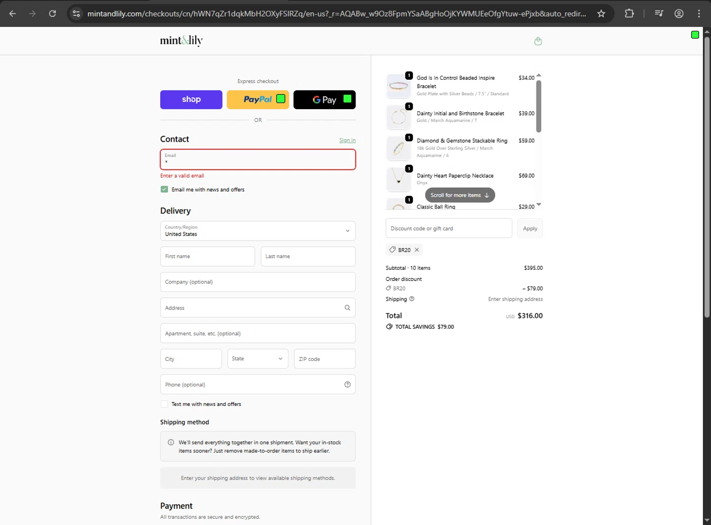The width and height of the screenshot is (711, 525).
Task: Check Text me with news and offers
Action: (164, 404)
